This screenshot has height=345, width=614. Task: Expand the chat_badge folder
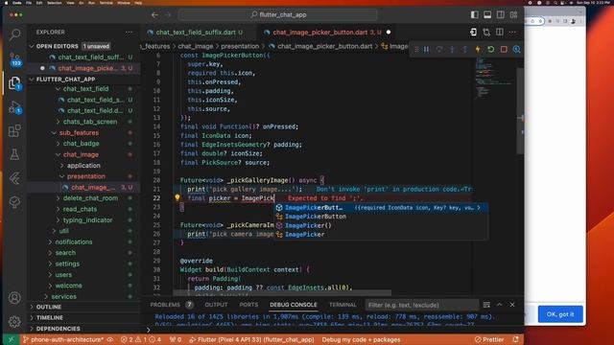[x=81, y=144]
